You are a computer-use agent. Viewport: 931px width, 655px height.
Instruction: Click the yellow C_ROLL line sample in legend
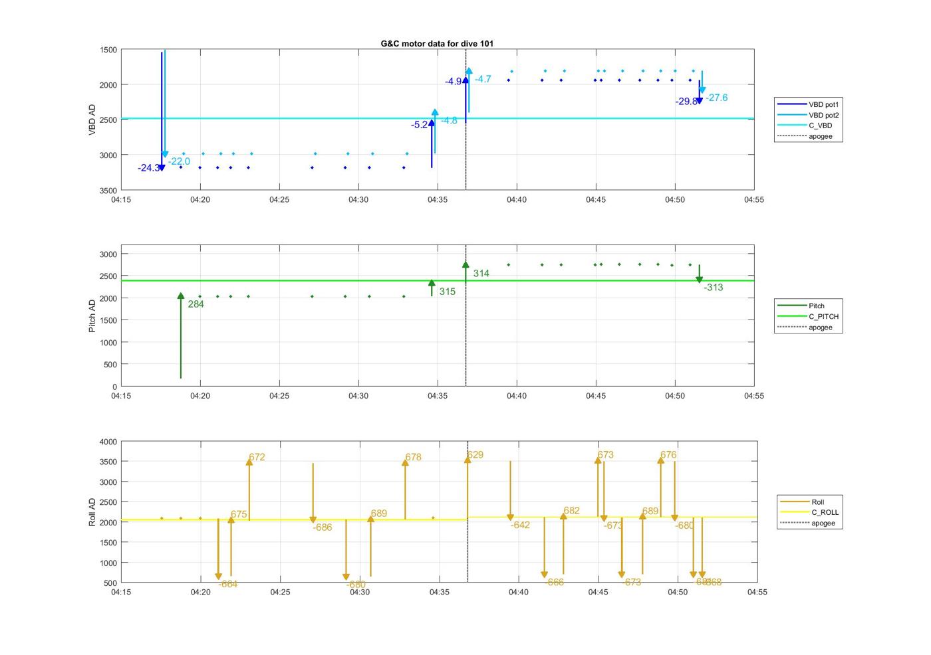tap(794, 513)
